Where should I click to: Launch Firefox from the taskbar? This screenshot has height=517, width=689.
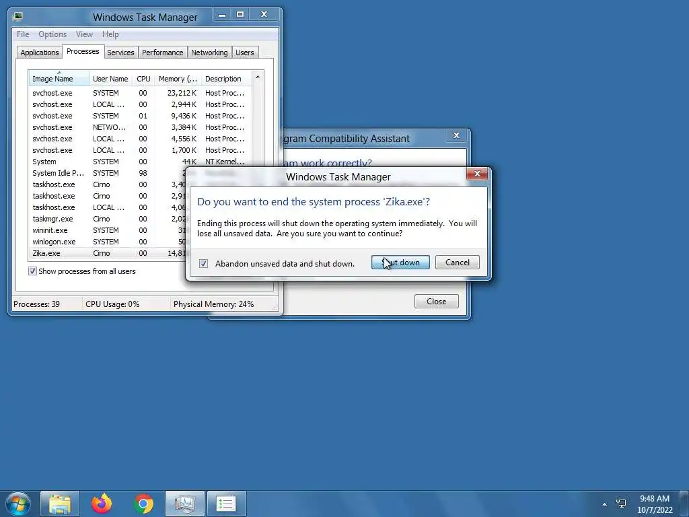coord(102,504)
